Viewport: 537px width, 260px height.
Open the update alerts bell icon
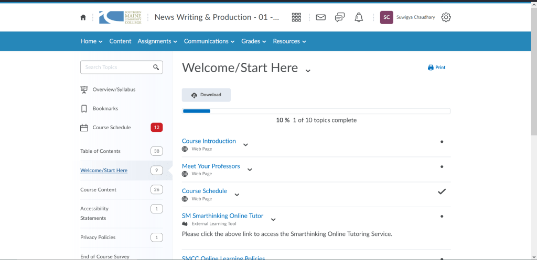tap(359, 17)
